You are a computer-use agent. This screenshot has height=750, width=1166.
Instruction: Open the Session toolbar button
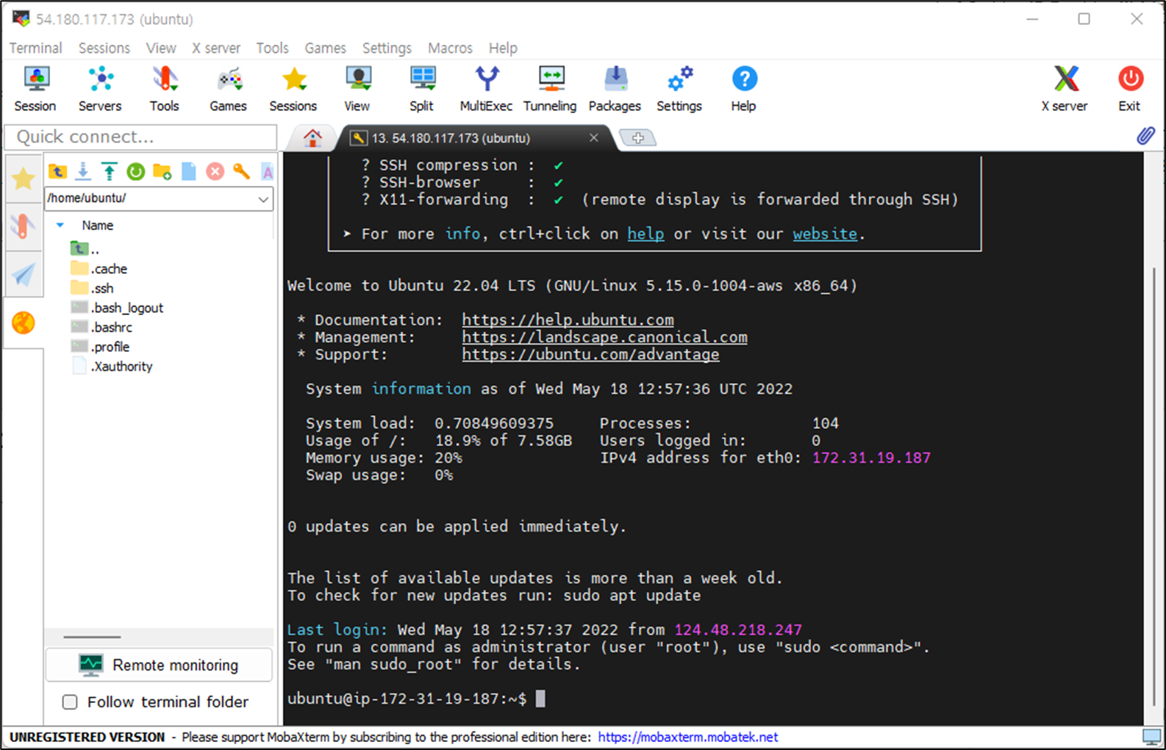[35, 89]
